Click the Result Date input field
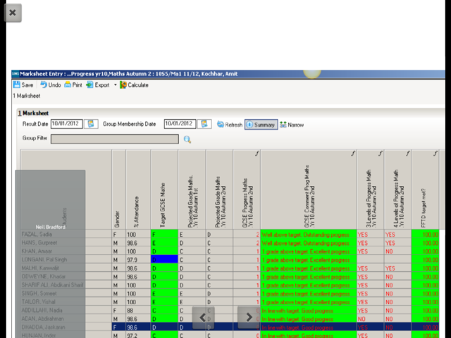Image resolution: width=451 pixels, height=338 pixels. [x=67, y=124]
